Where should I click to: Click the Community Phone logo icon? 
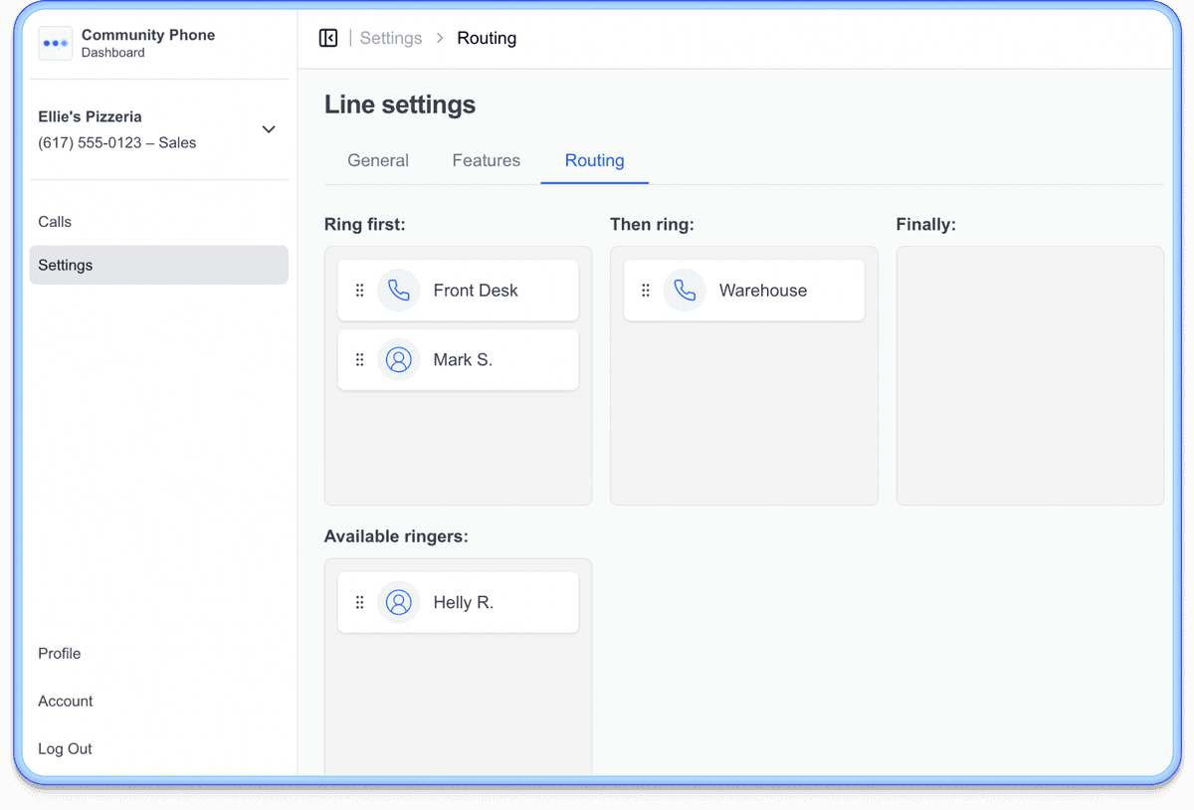[56, 44]
